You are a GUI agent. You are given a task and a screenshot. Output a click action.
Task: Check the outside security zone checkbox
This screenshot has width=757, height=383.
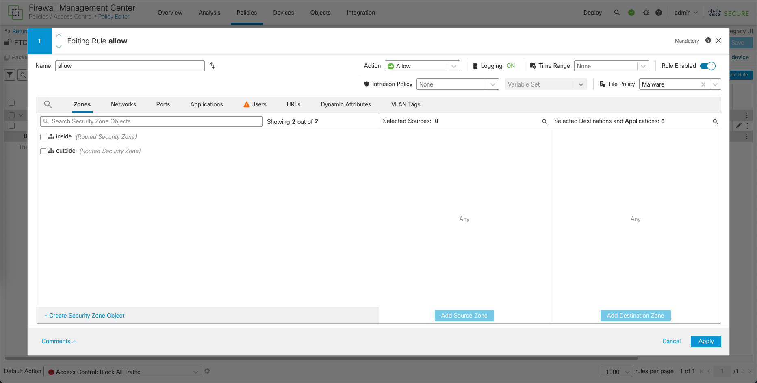(43, 151)
